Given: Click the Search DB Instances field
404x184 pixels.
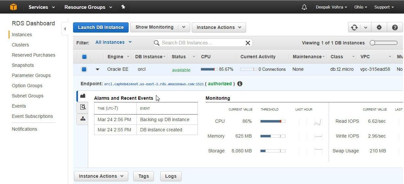Looking at the screenshot, I should coord(203,43).
